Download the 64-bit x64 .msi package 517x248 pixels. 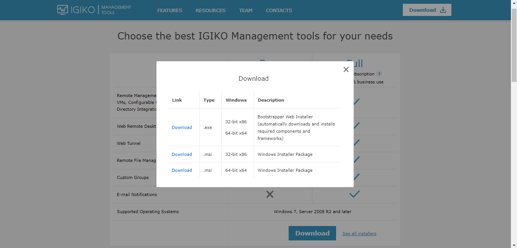(182, 170)
